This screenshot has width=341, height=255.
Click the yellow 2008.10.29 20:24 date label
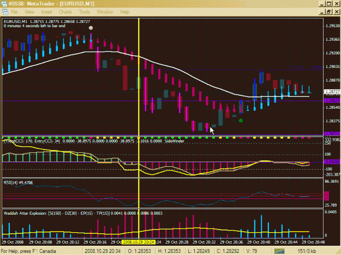pyautogui.click(x=139, y=242)
